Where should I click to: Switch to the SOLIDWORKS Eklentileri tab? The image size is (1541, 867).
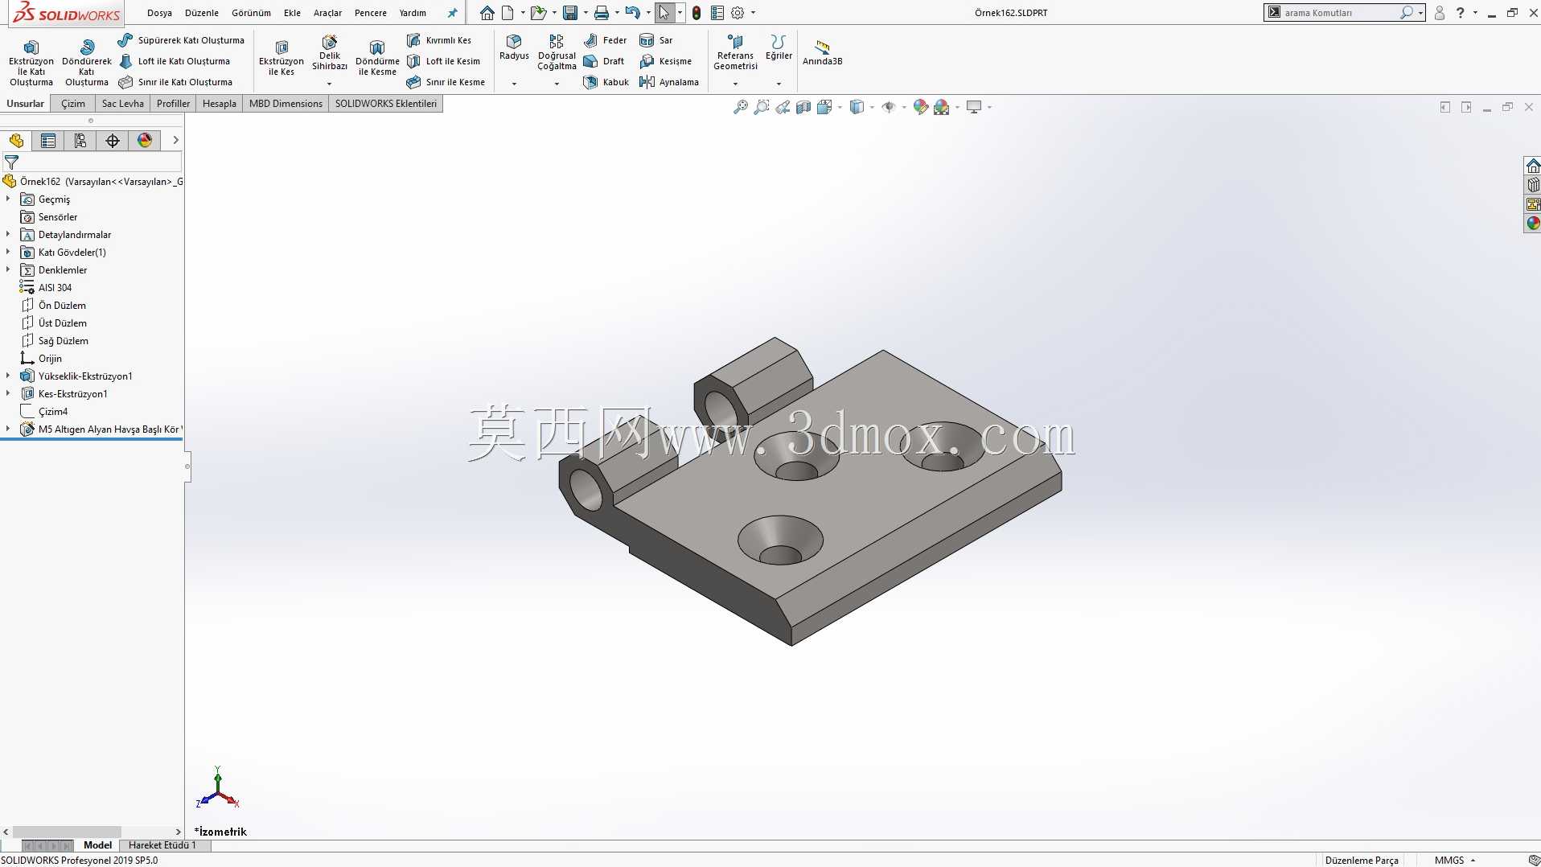click(386, 104)
